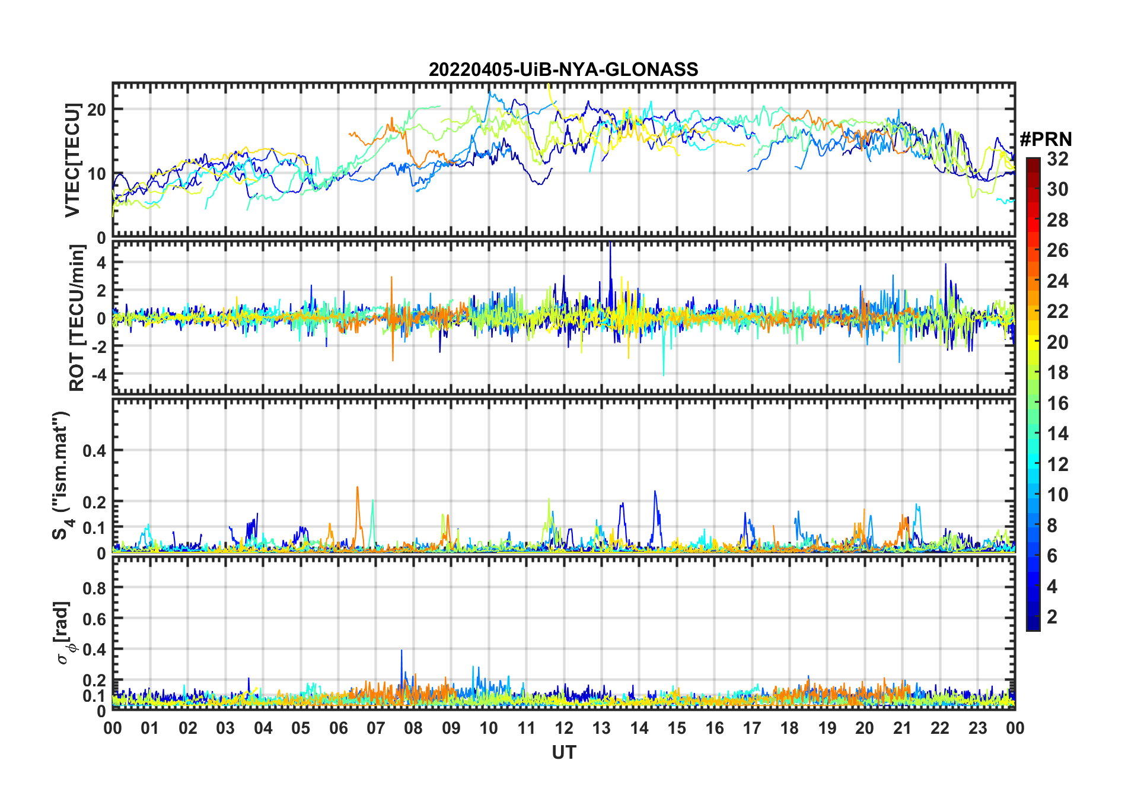Click x-axis tick label 21

903,728
